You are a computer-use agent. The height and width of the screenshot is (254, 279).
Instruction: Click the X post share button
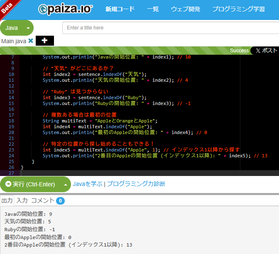coord(266,51)
